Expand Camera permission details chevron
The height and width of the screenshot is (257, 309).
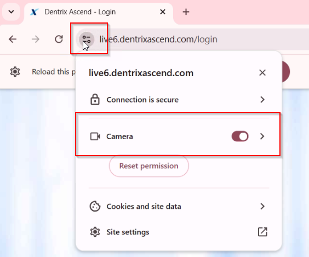click(262, 136)
